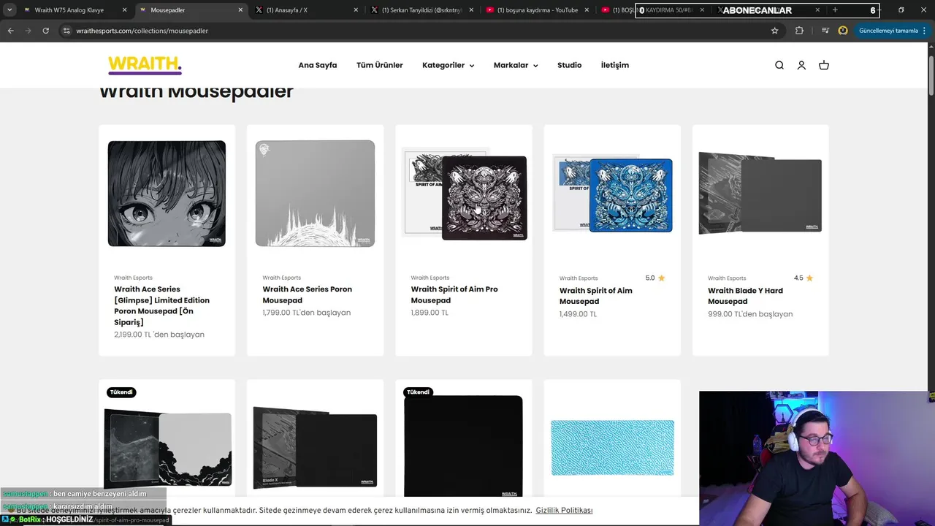The image size is (935, 526).
Task: Open Wraith Ace Series Glimpse Limited Edition product
Action: point(161,305)
